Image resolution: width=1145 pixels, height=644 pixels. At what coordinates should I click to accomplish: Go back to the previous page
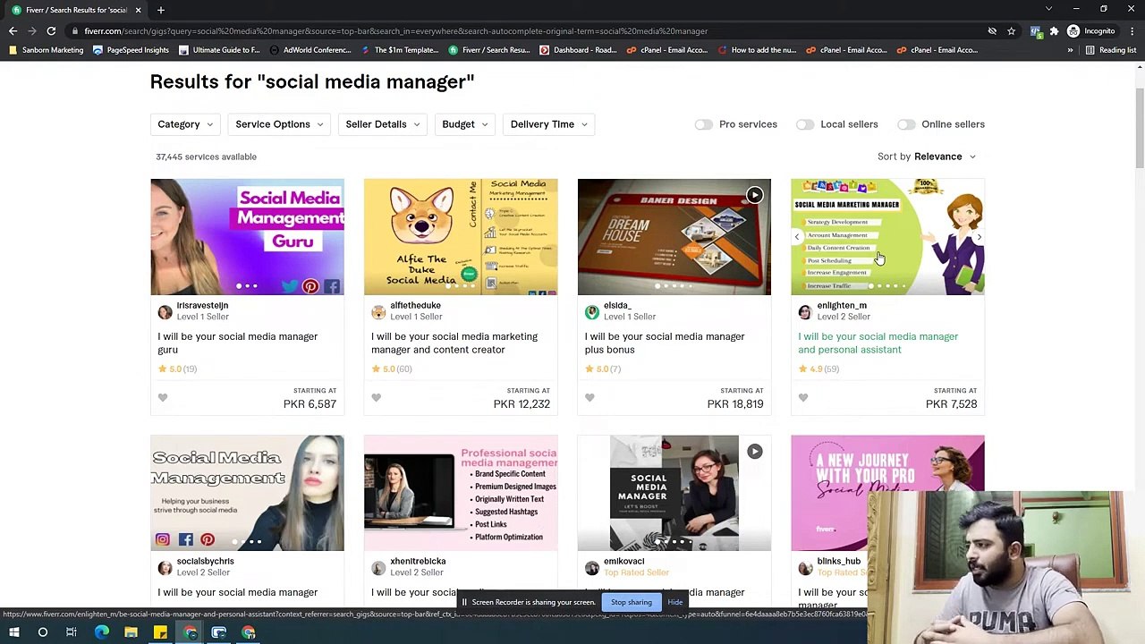[x=13, y=31]
